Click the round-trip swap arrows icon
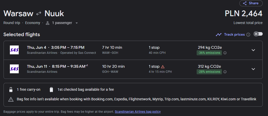 pos(39,13)
